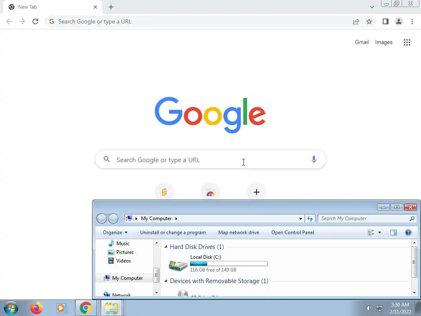Image resolution: width=421 pixels, height=316 pixels.
Task: Open Explorer help icon
Action: [x=408, y=232]
